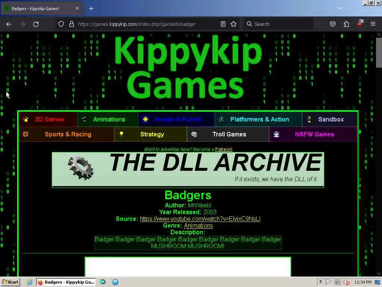Open the Firefox hamburger menu
Image resolution: width=382 pixels, height=287 pixels.
(x=373, y=24)
